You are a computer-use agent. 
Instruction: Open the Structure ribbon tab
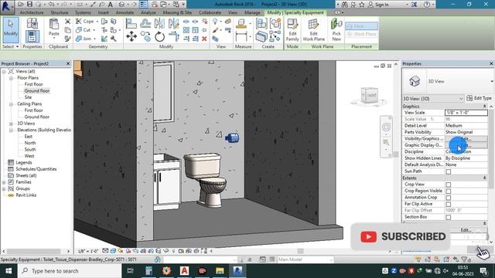click(60, 12)
